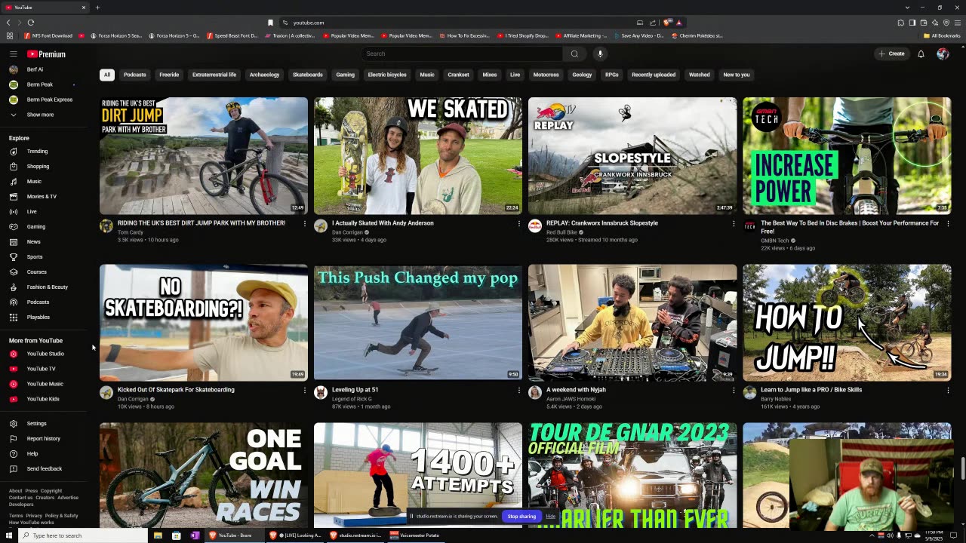The width and height of the screenshot is (966, 543).
Task: Switch to Voicemeeter Potato in taskbar
Action: pos(415,535)
